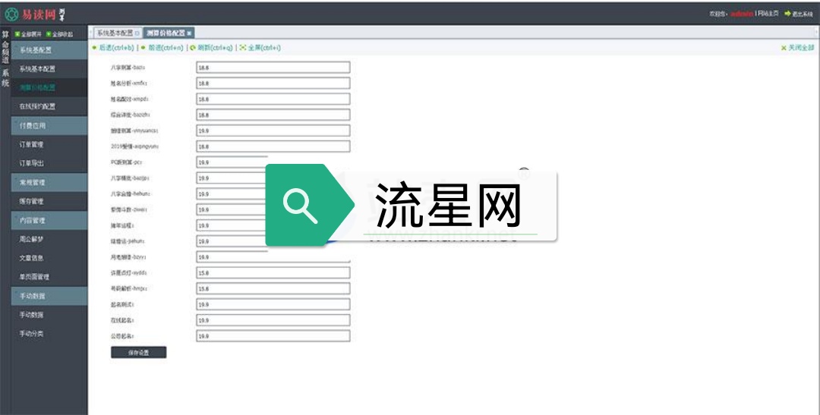
Task: Open 缓存管理 in the sidebar
Action: [x=49, y=201]
